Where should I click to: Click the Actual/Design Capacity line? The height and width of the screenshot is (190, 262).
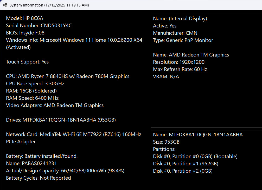(x=65, y=171)
